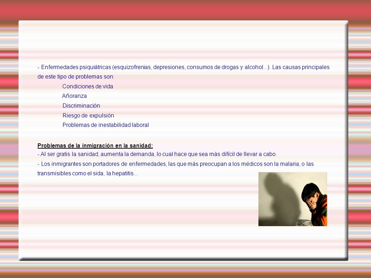Image resolution: width=371 pixels, height=278 pixels.
Task: Click the word 'Añoranza'
Action: pos(74,96)
